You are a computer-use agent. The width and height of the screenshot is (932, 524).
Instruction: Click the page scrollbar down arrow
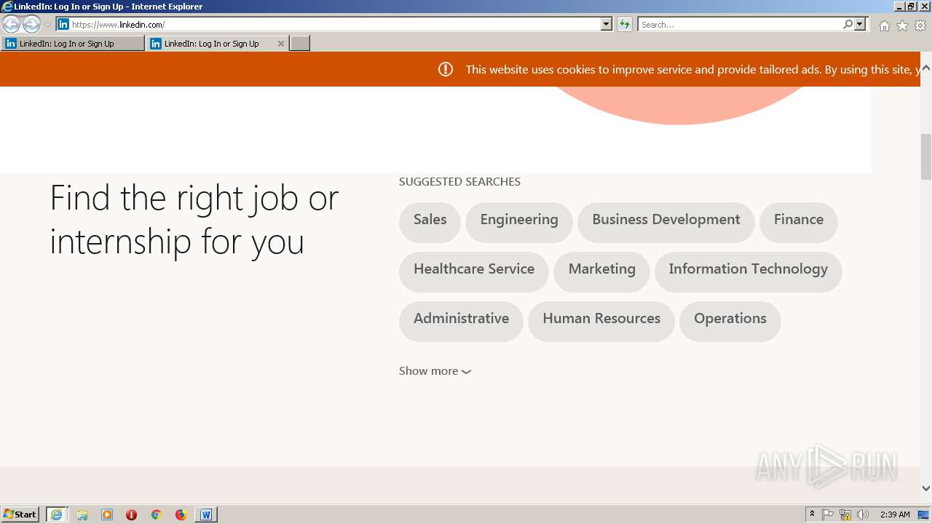click(x=926, y=488)
